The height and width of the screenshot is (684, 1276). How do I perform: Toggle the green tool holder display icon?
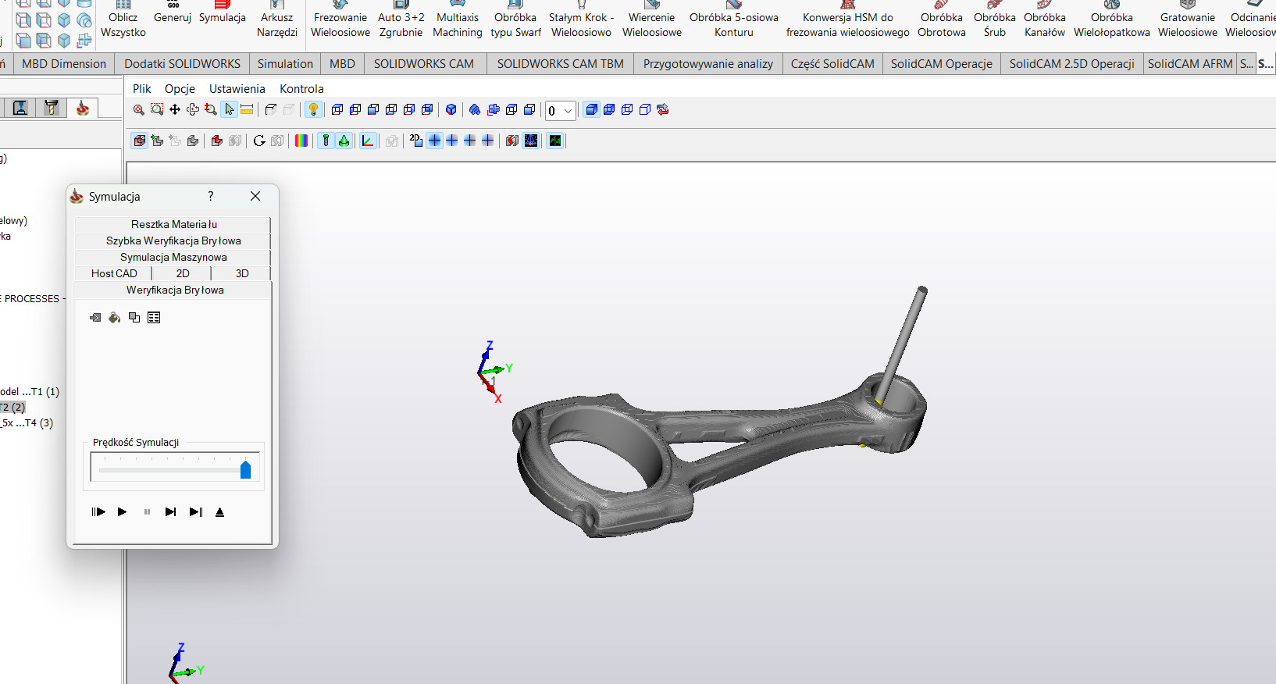(326, 141)
